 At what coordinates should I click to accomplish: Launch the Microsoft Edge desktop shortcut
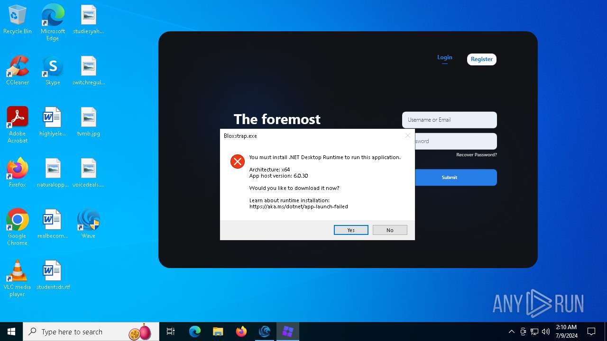click(x=53, y=23)
